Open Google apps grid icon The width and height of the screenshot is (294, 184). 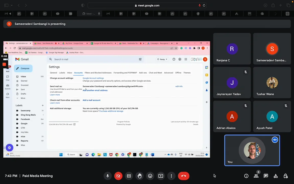coord(186,59)
